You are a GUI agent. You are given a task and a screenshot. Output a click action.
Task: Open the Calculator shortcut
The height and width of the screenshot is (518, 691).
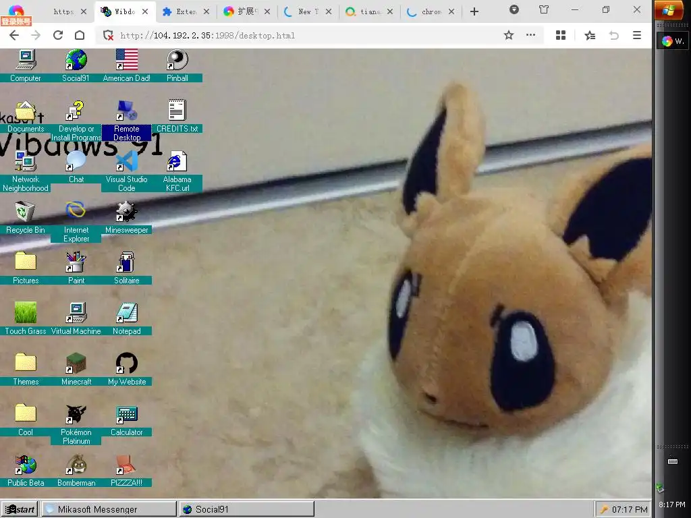click(x=126, y=420)
